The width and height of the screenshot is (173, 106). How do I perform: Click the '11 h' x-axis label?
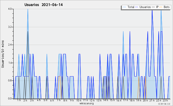point(85,100)
